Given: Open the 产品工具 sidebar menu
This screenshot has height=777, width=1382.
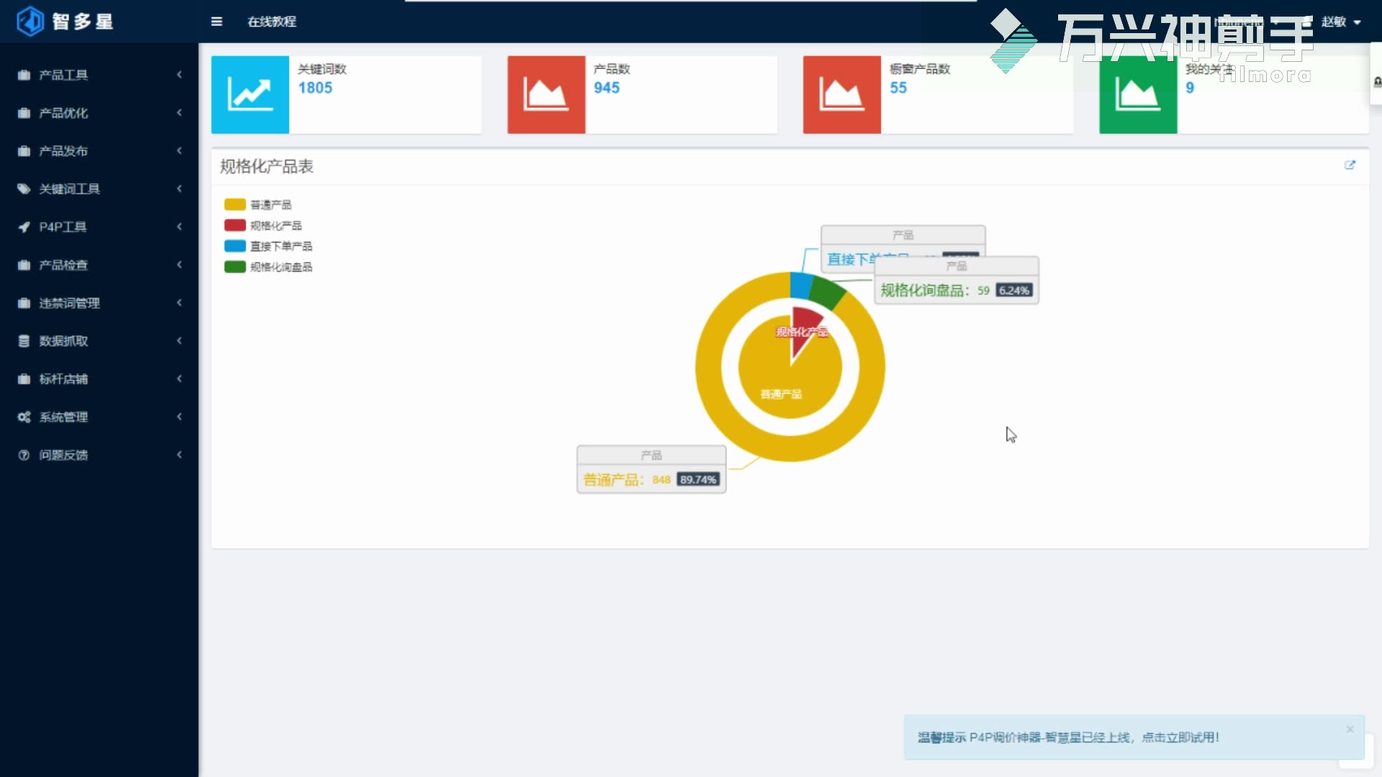Looking at the screenshot, I should click(99, 75).
